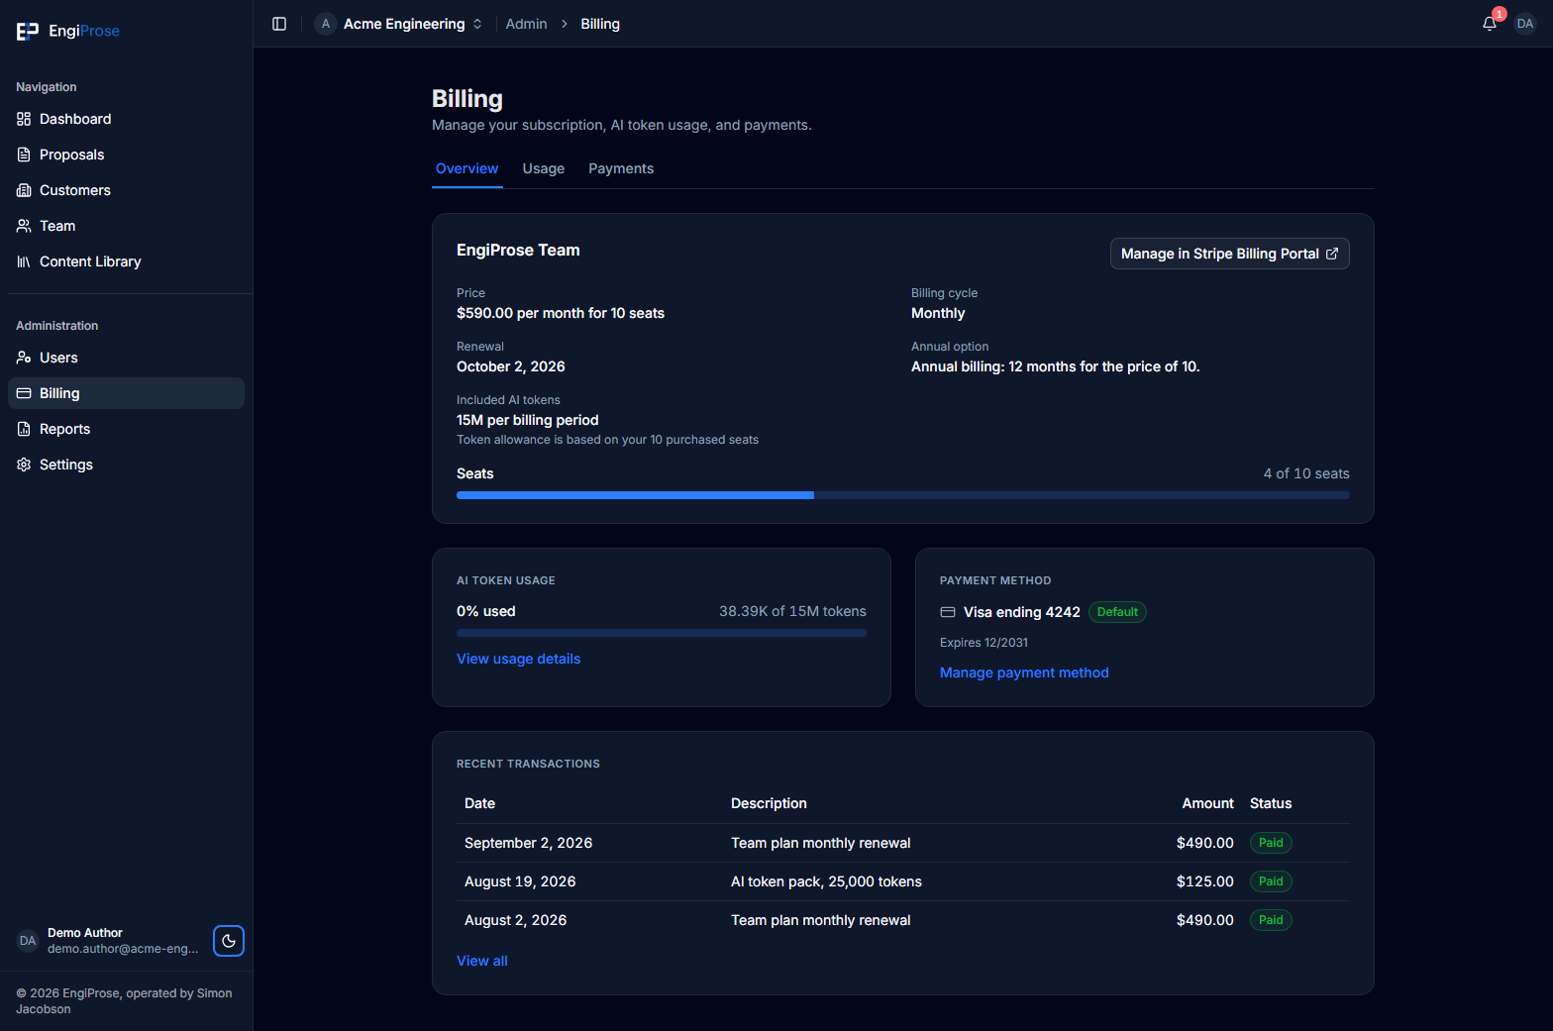Click the Acme Engineering 'A' avatar
Viewport: 1553px width, 1031px height.
[326, 24]
